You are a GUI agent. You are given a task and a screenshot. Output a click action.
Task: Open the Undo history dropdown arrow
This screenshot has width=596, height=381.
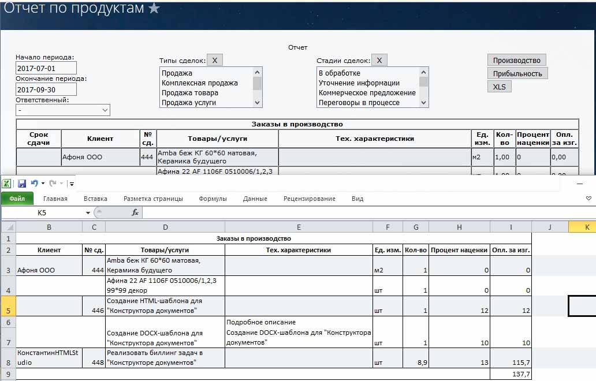pos(43,184)
